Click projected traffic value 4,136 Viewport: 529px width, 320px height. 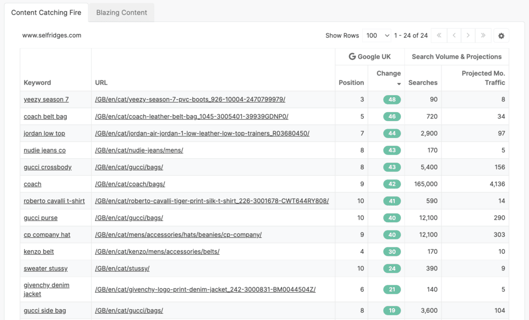tap(497, 184)
